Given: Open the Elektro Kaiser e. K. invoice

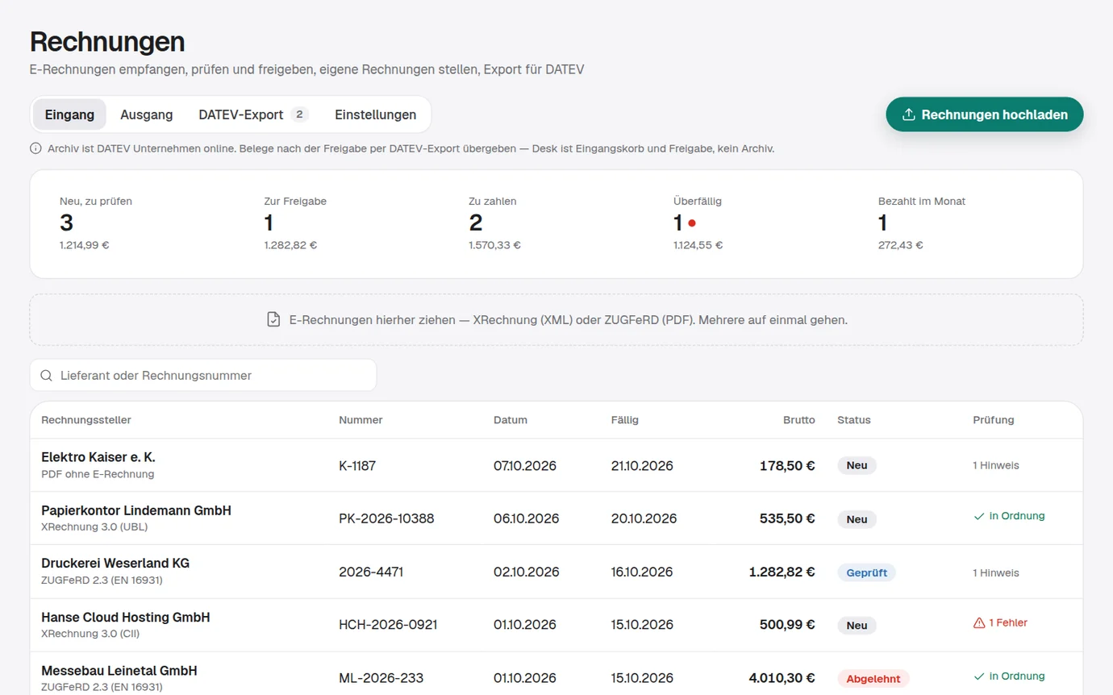Looking at the screenshot, I should (x=556, y=465).
